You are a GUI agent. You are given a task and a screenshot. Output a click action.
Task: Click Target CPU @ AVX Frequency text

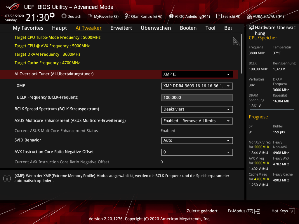click(52, 46)
